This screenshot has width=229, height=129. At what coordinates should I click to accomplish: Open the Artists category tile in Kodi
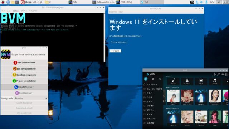187,81
